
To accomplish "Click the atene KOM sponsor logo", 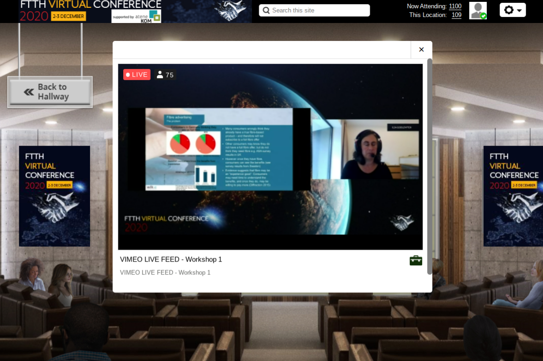I will pyautogui.click(x=136, y=16).
